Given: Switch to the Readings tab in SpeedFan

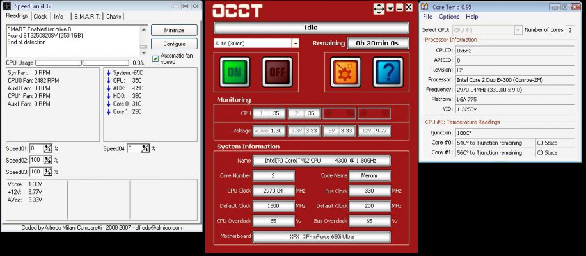Looking at the screenshot, I should click(x=17, y=16).
